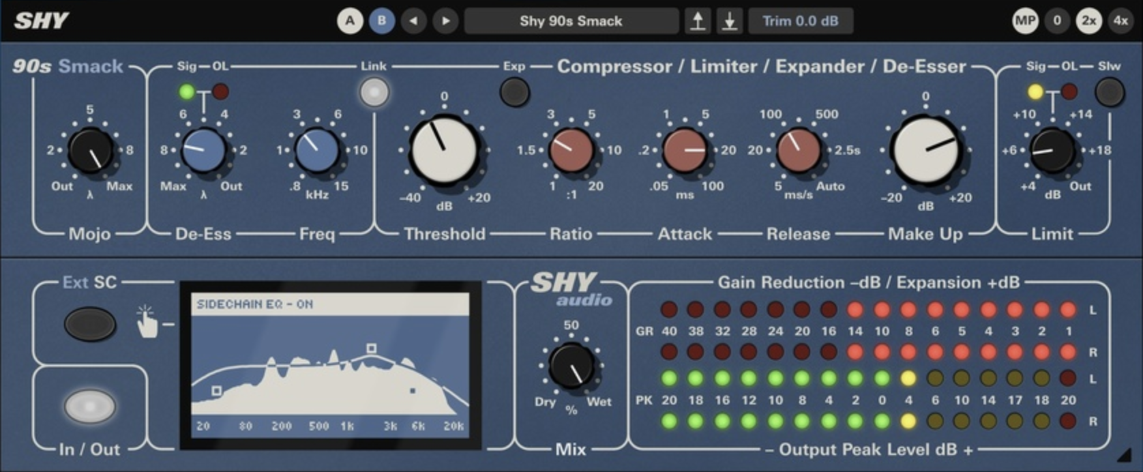Click the green R peak LED at 0

(882, 422)
